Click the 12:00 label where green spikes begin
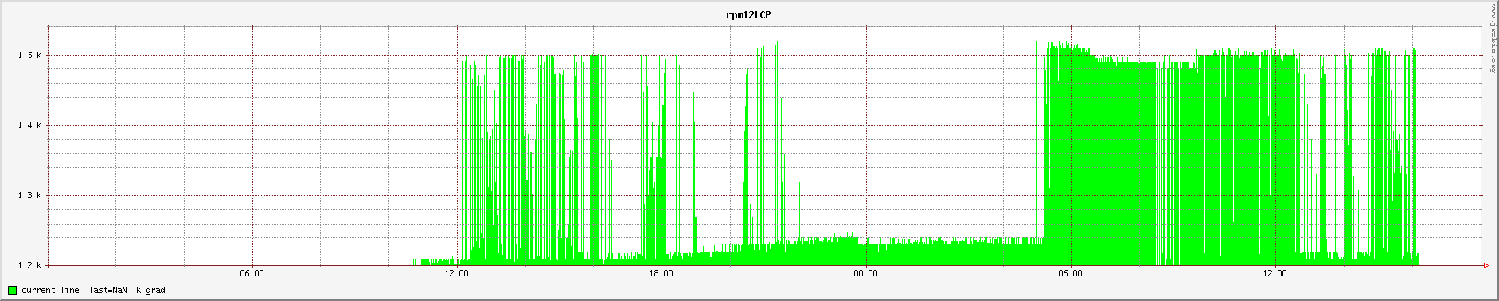Viewport: 1499px width, 301px height. tap(457, 274)
